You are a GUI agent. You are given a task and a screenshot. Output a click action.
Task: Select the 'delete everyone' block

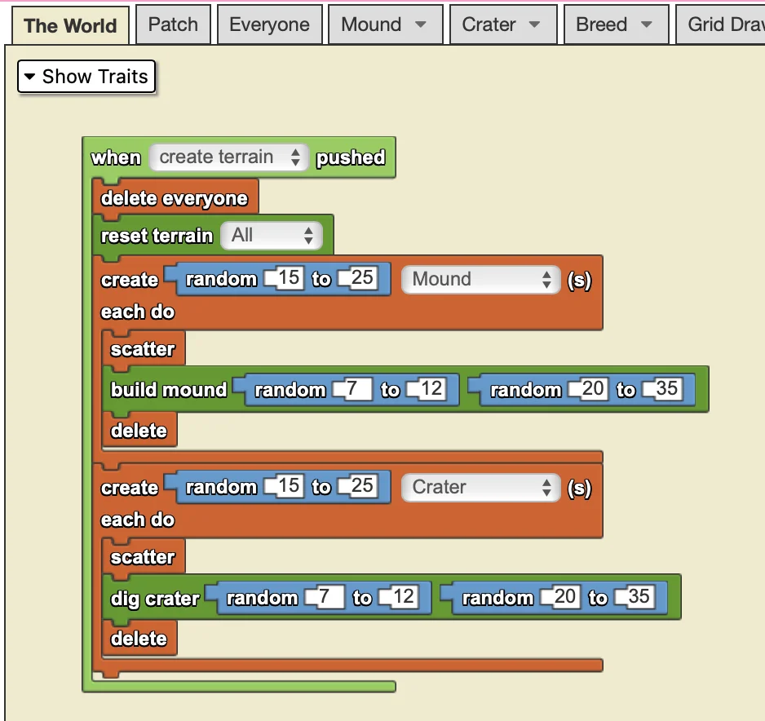point(175,198)
